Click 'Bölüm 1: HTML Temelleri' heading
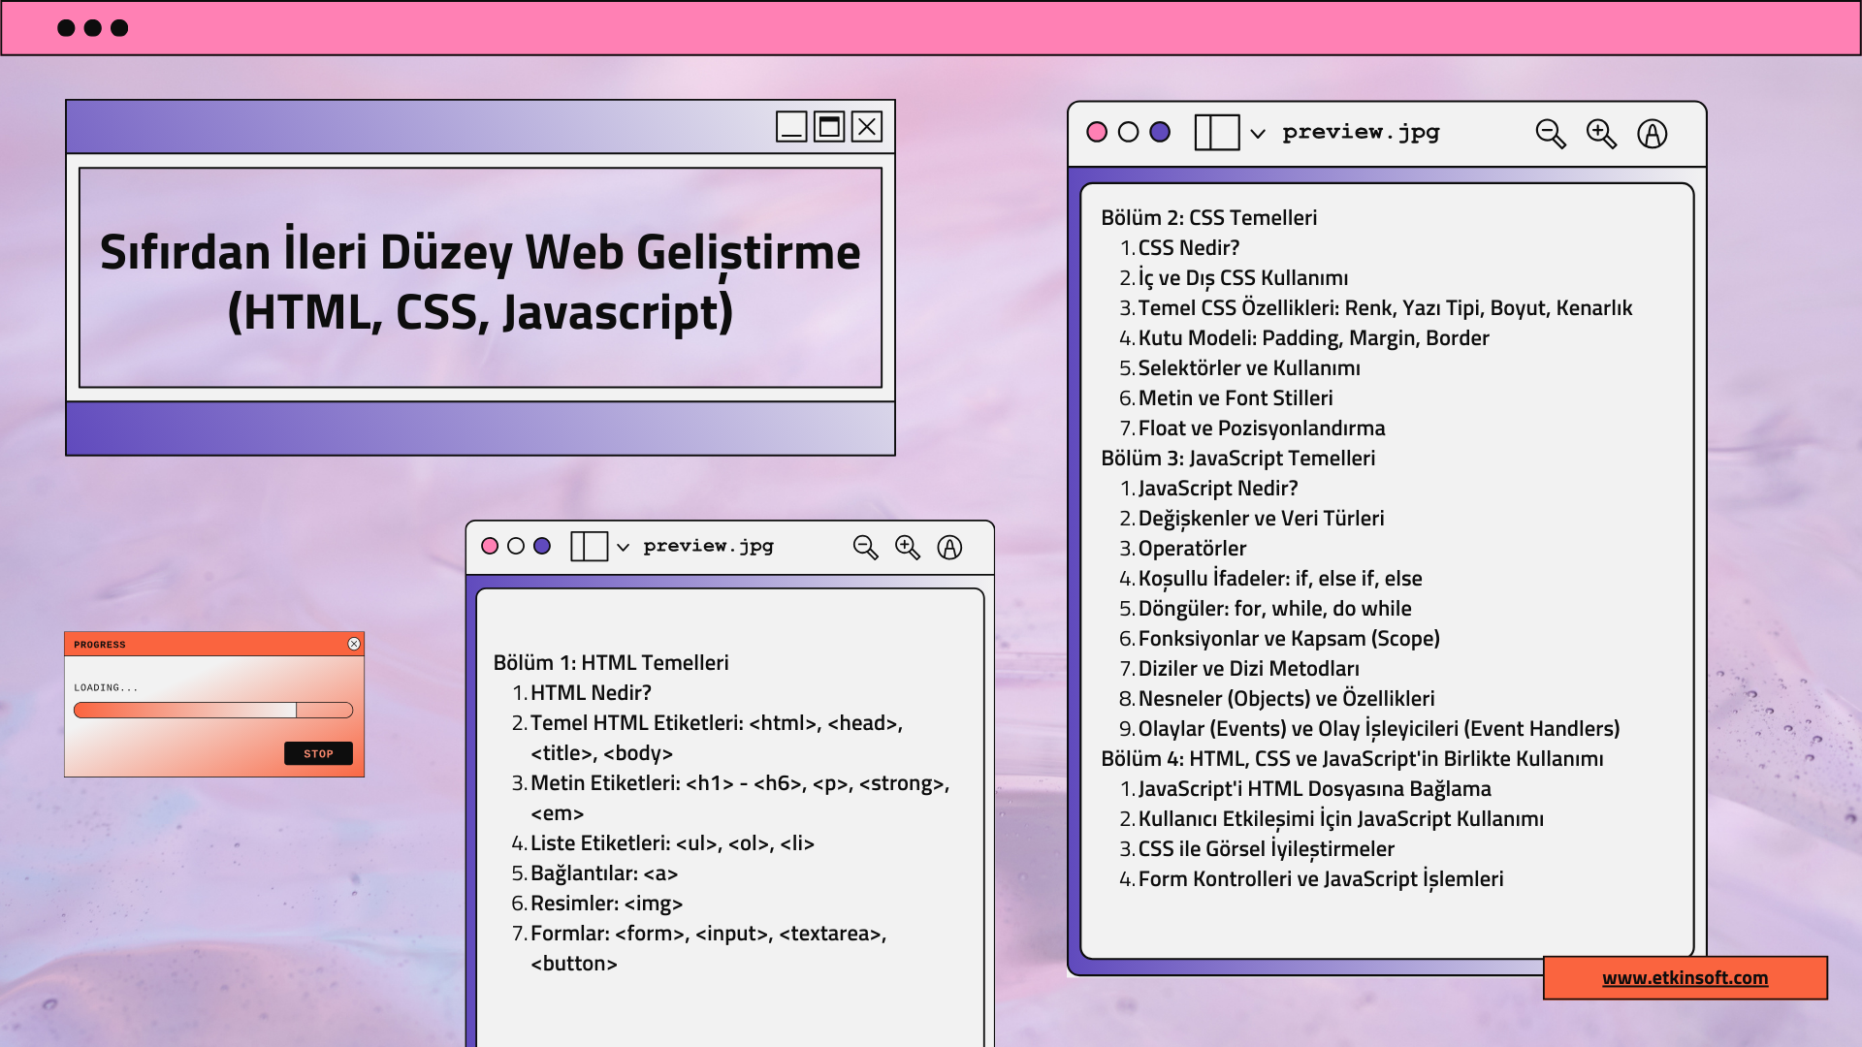This screenshot has height=1047, width=1862. tap(611, 662)
